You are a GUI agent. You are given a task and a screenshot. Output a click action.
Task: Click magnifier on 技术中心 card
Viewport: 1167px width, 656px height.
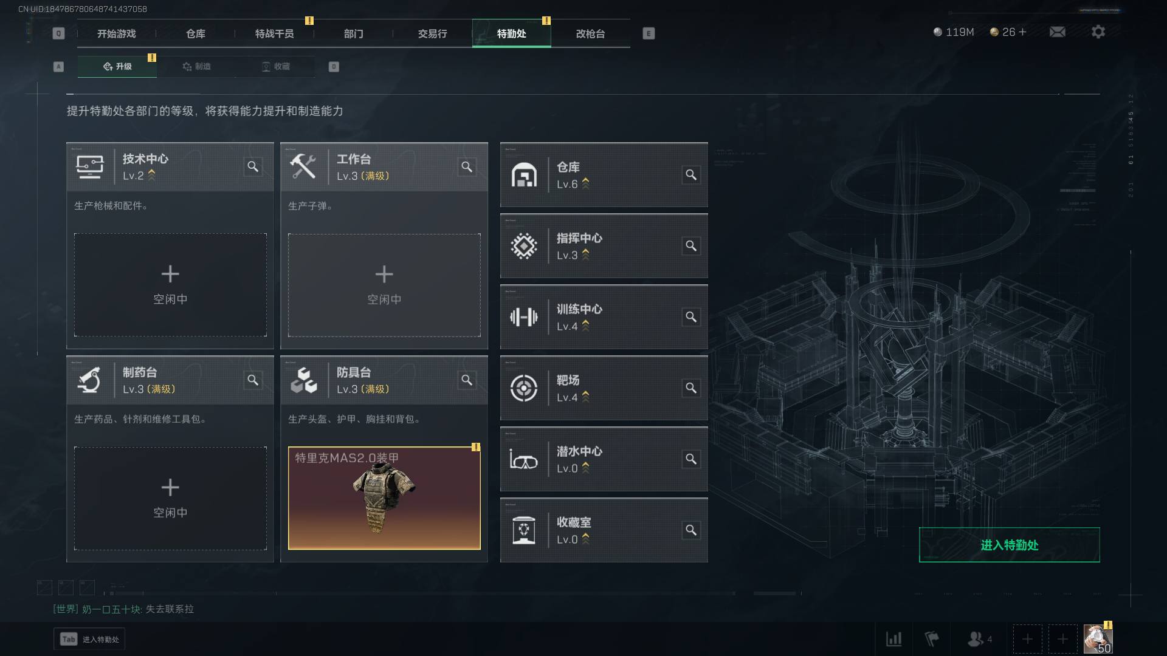pos(253,166)
